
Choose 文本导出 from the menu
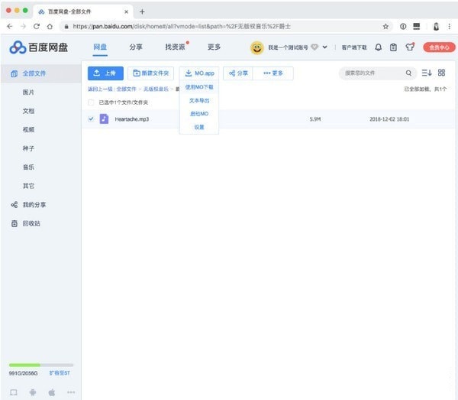(x=199, y=100)
